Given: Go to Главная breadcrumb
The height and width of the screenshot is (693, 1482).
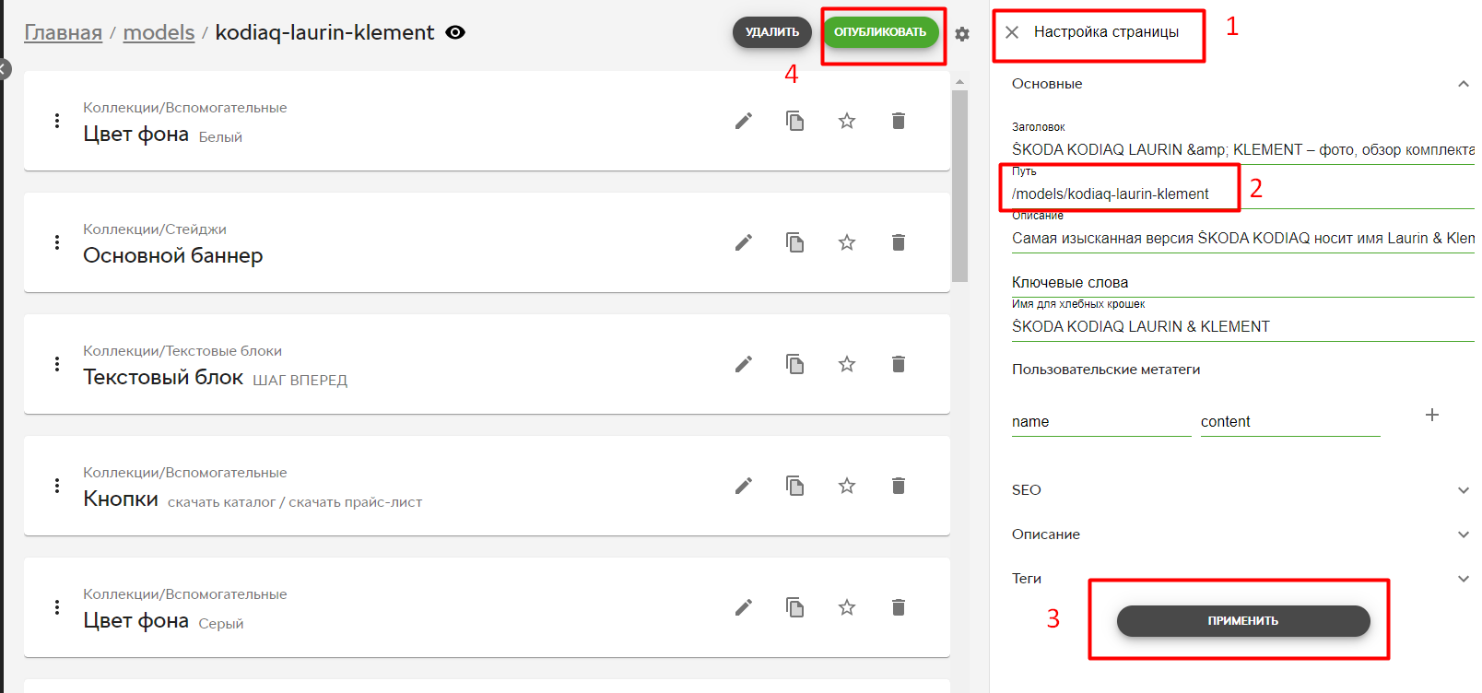Looking at the screenshot, I should coord(63,32).
